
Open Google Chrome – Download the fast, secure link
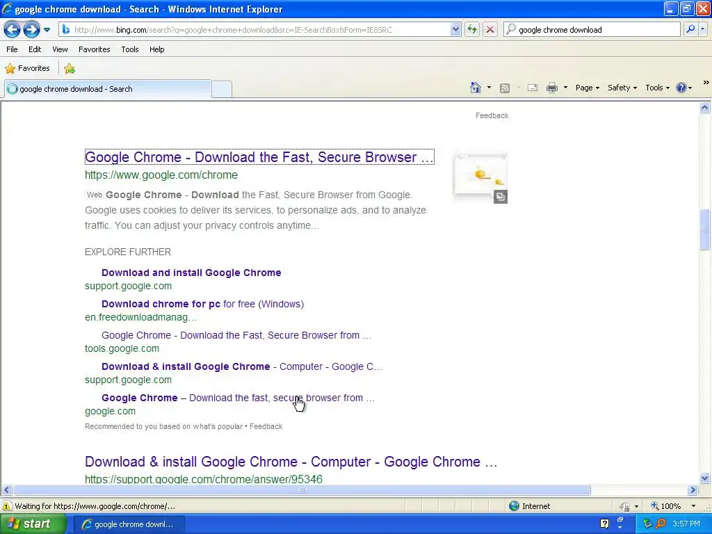tap(238, 398)
